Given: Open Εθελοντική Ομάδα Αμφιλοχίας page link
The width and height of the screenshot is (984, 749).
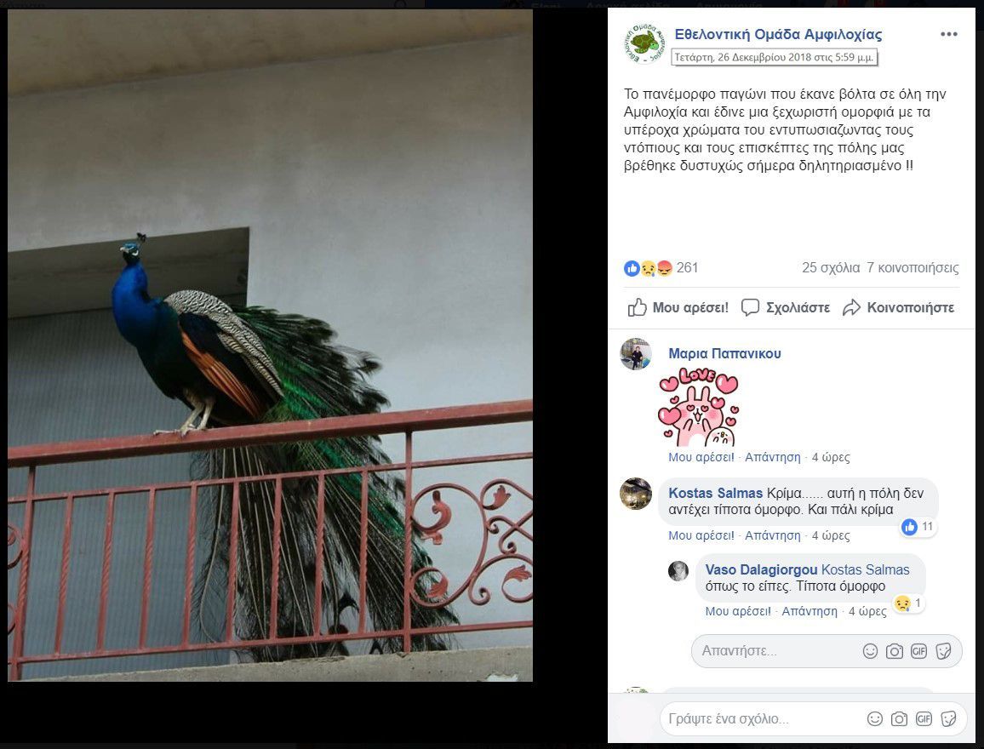Looking at the screenshot, I should point(778,35).
